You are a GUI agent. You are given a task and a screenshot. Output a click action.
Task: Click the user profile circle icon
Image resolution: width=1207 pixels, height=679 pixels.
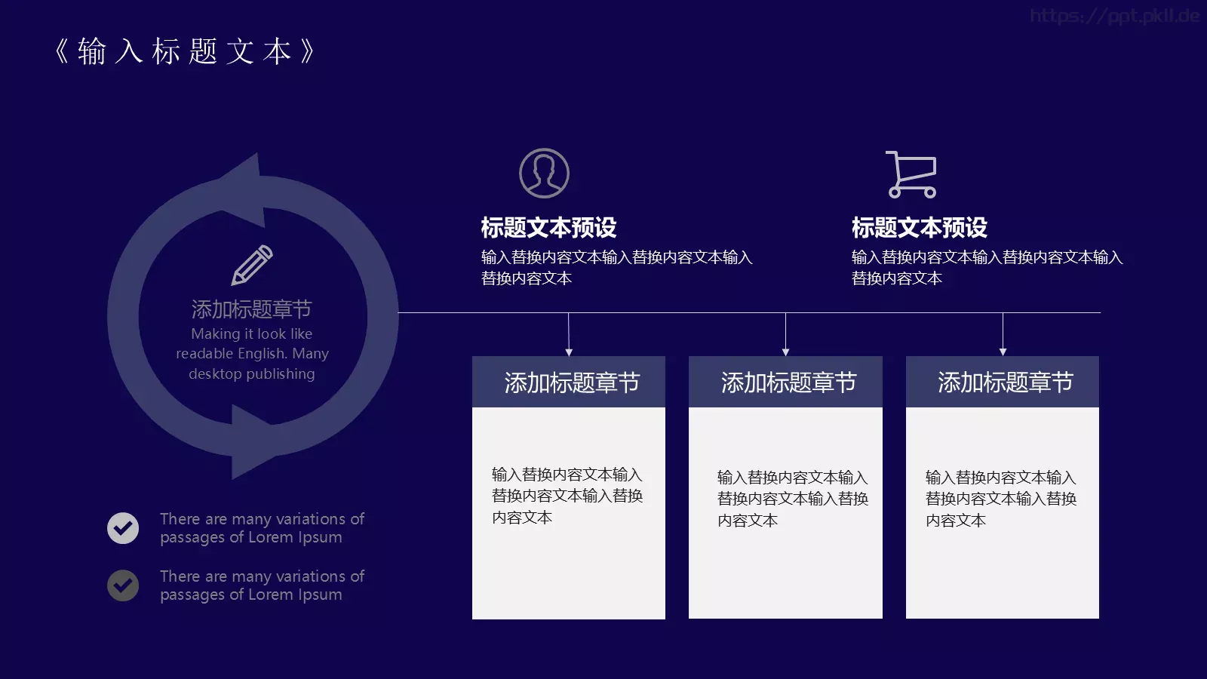[x=544, y=173]
